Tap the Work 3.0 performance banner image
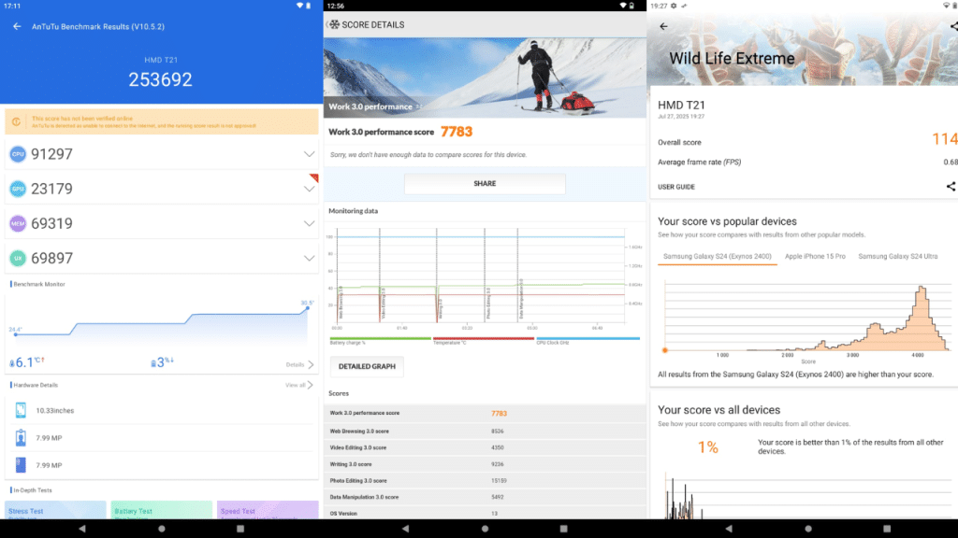This screenshot has width=958, height=538. (x=485, y=78)
